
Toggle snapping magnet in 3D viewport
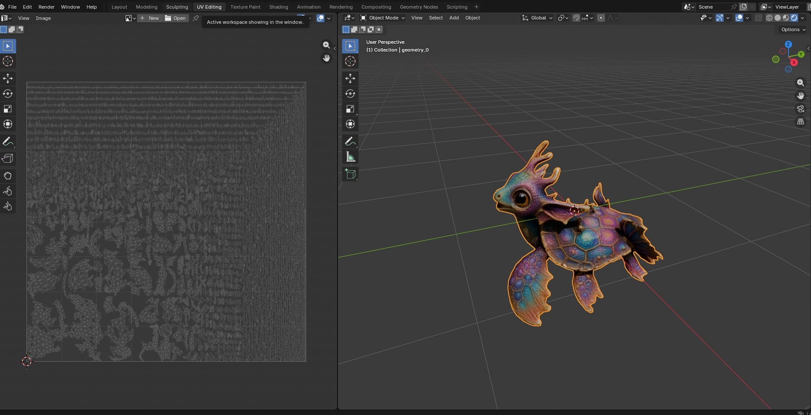pos(576,18)
